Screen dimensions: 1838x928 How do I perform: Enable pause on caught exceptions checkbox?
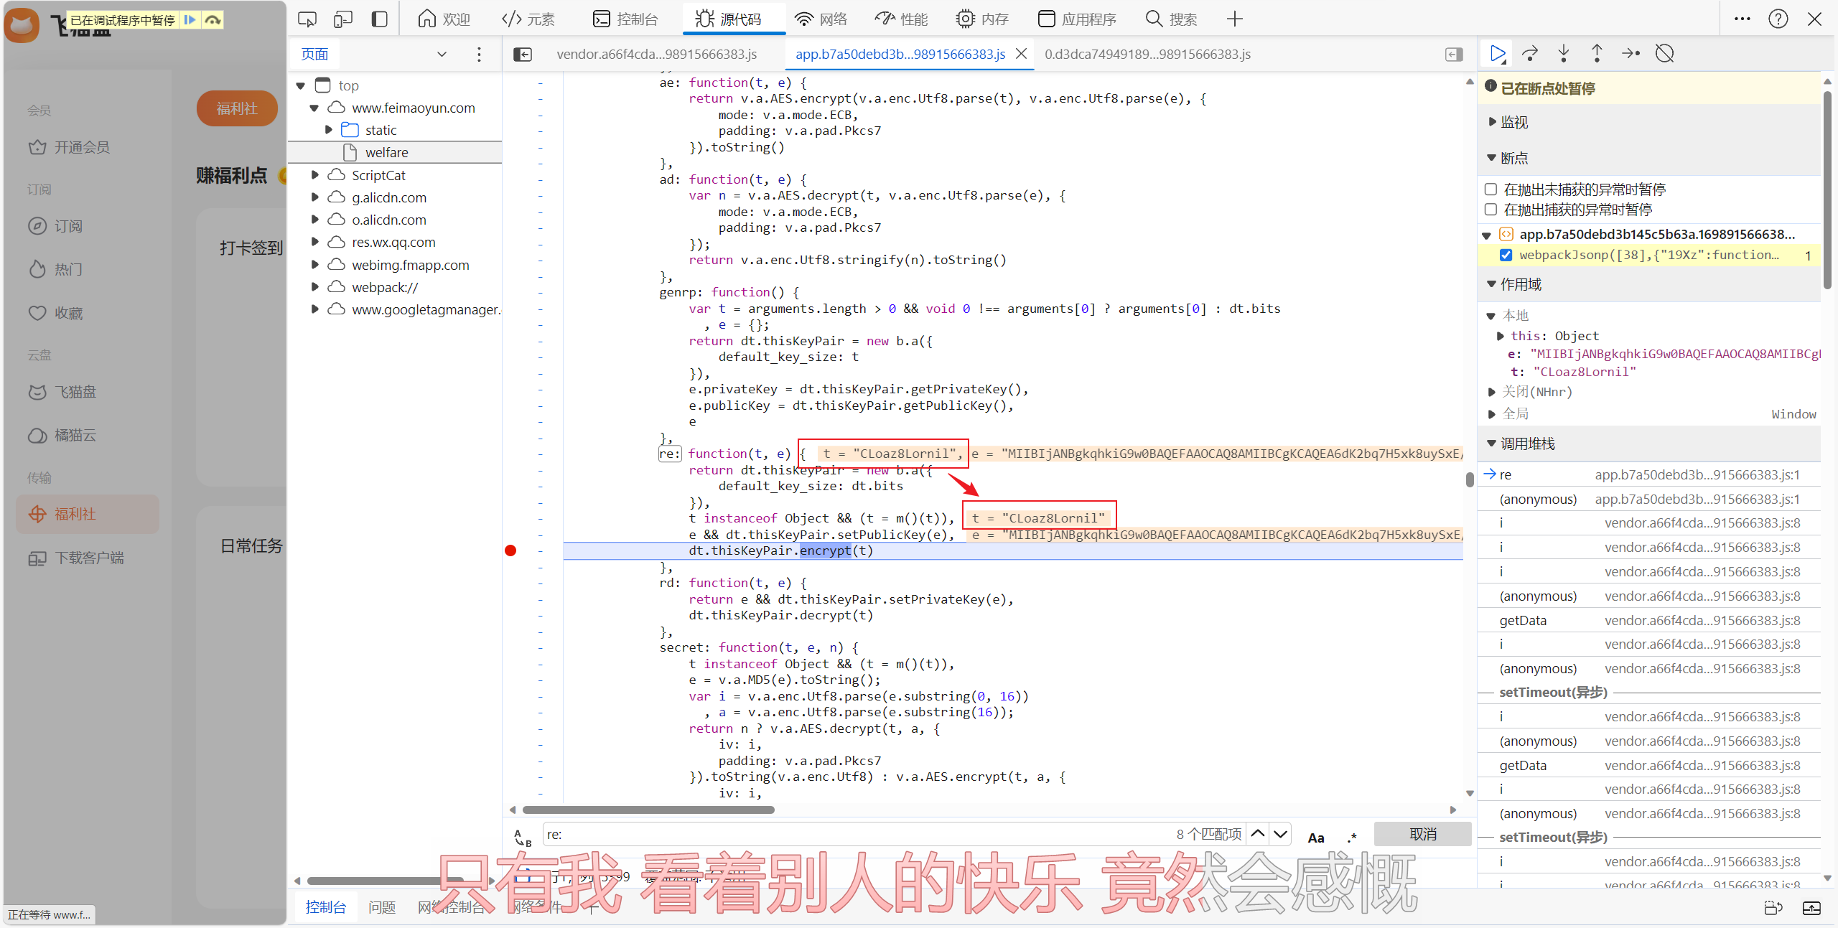(x=1491, y=210)
